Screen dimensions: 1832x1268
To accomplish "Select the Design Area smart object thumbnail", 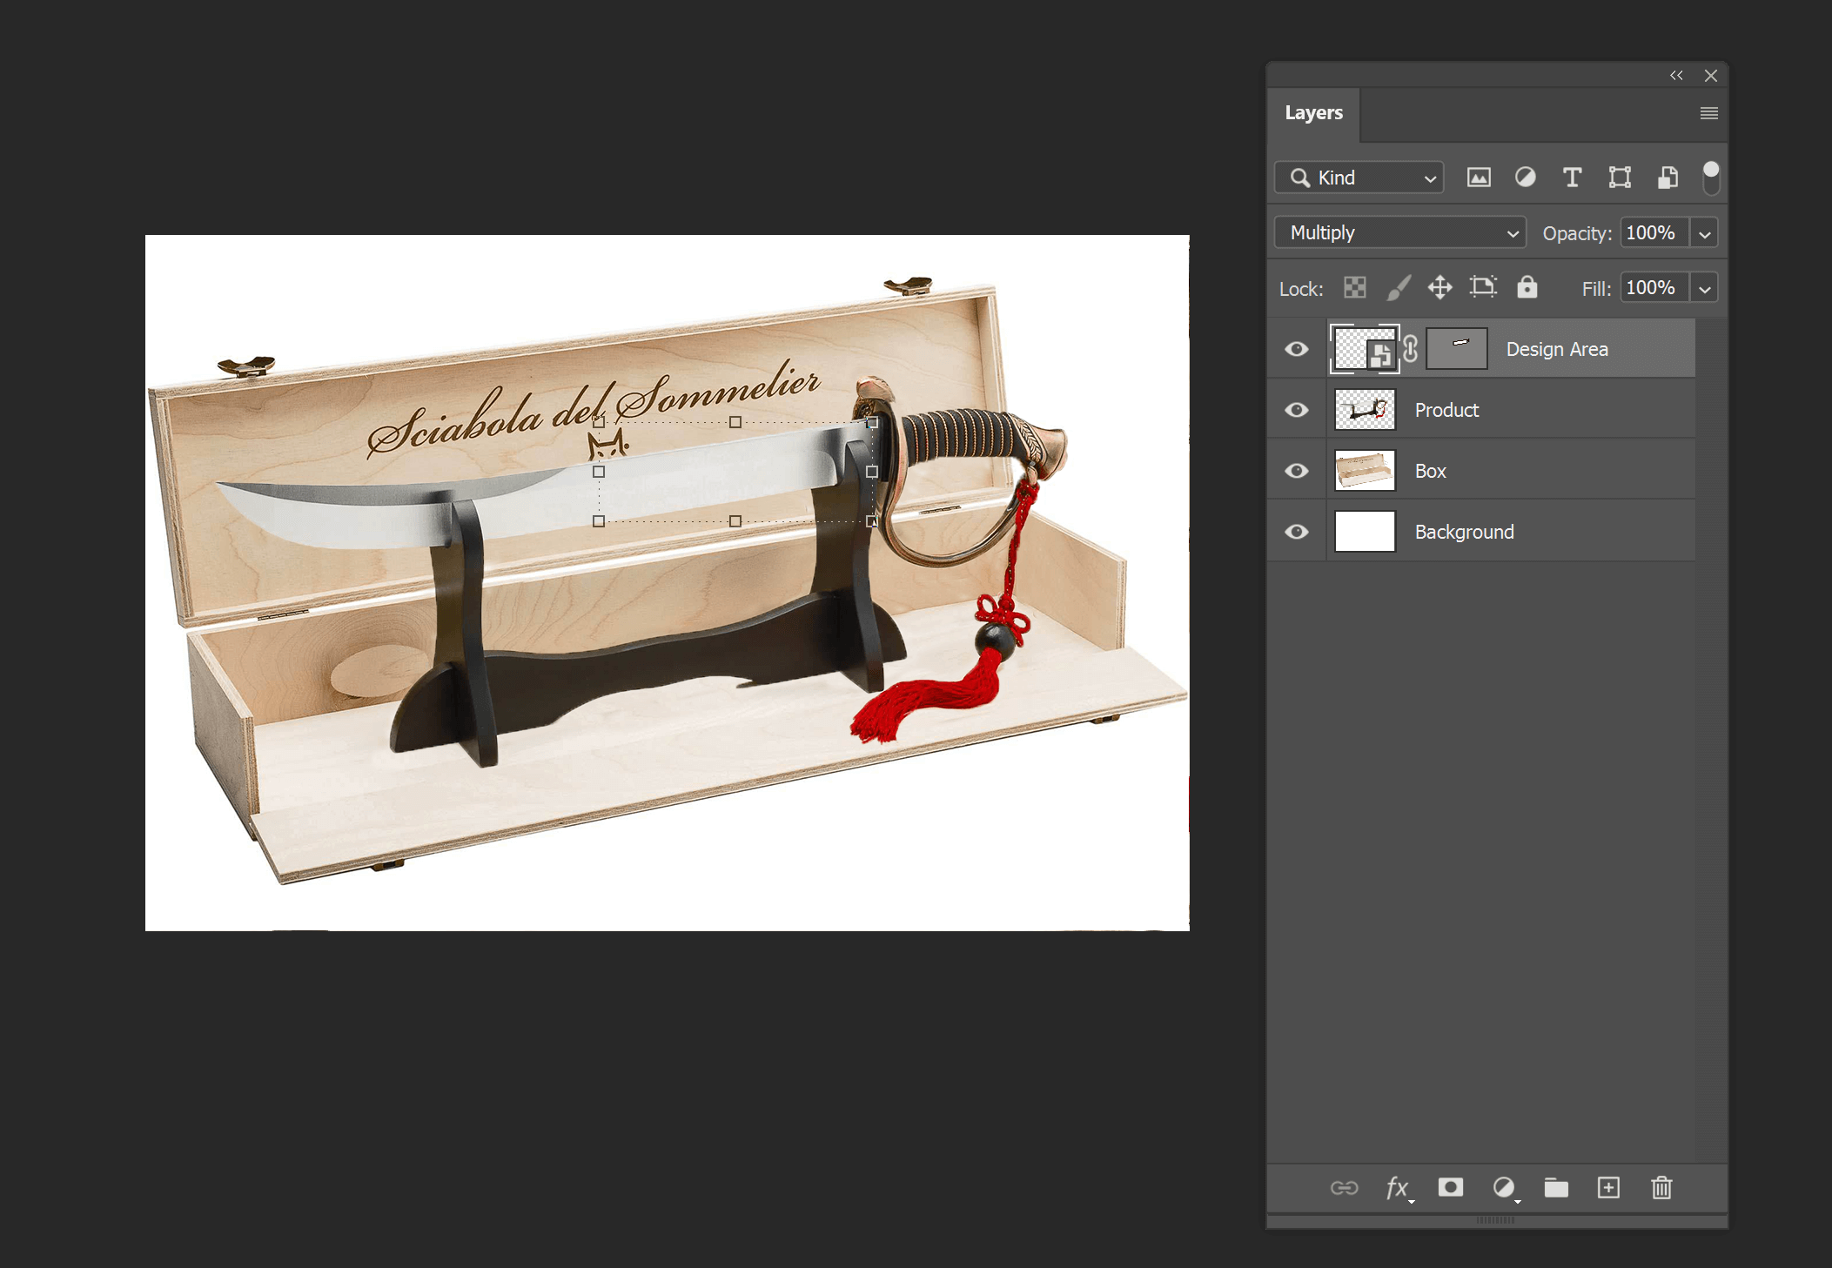I will pos(1365,349).
